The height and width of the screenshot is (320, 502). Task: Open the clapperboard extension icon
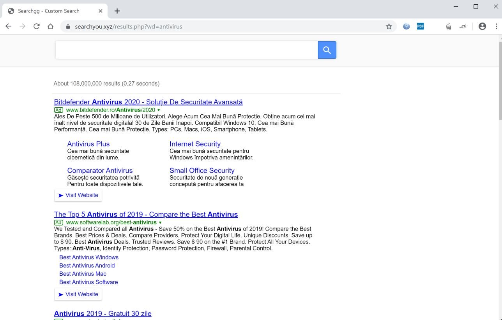(x=449, y=26)
